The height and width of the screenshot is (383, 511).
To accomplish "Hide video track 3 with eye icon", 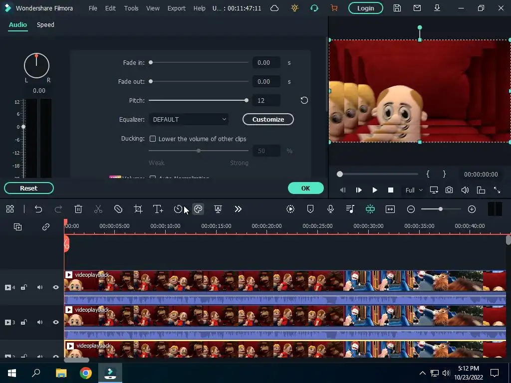I will [56, 323].
